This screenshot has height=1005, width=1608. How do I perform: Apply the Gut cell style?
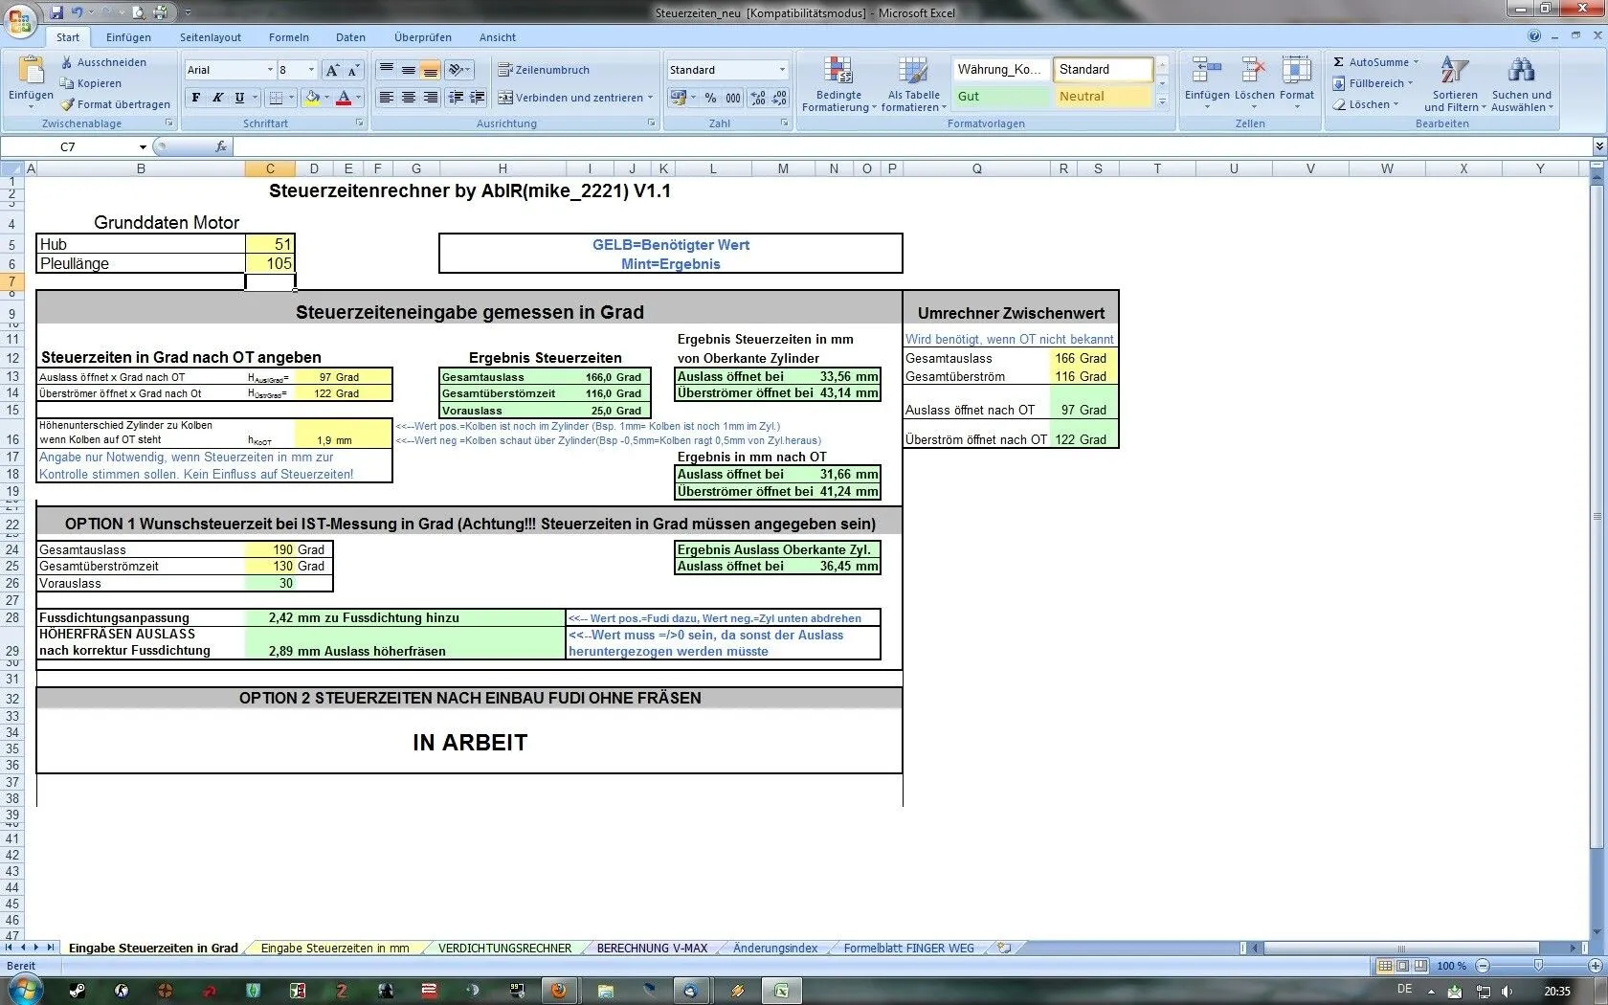[1000, 97]
